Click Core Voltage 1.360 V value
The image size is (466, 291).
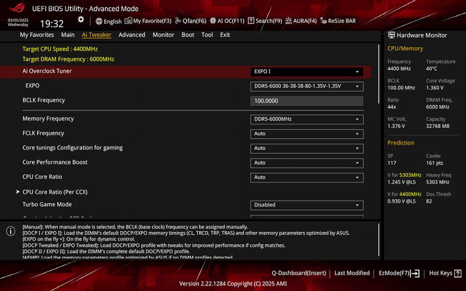tap(434, 88)
